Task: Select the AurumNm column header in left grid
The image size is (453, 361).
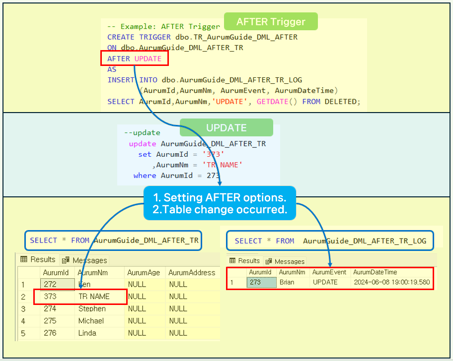Action: (x=99, y=272)
